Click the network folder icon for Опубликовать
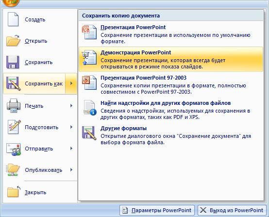This screenshot has width=269, height=217. pyautogui.click(x=13, y=170)
